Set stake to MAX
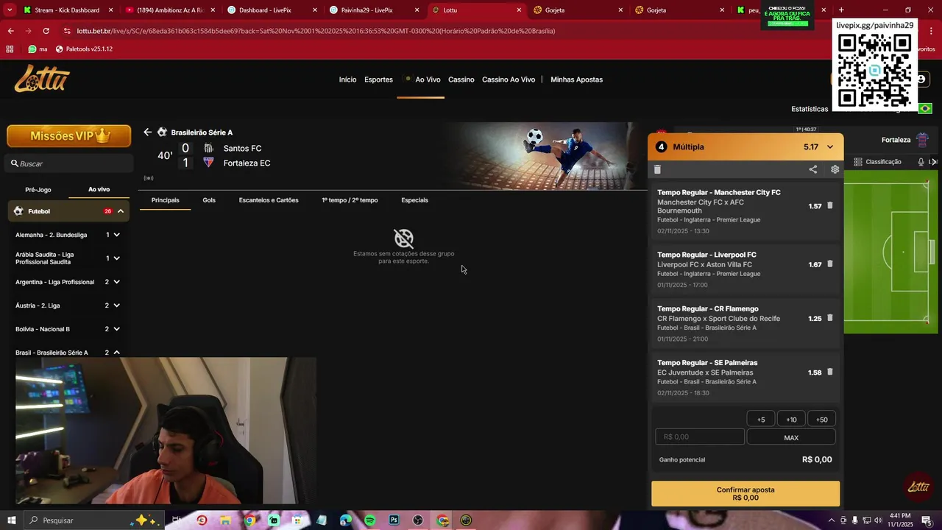This screenshot has width=942, height=530. click(x=791, y=437)
